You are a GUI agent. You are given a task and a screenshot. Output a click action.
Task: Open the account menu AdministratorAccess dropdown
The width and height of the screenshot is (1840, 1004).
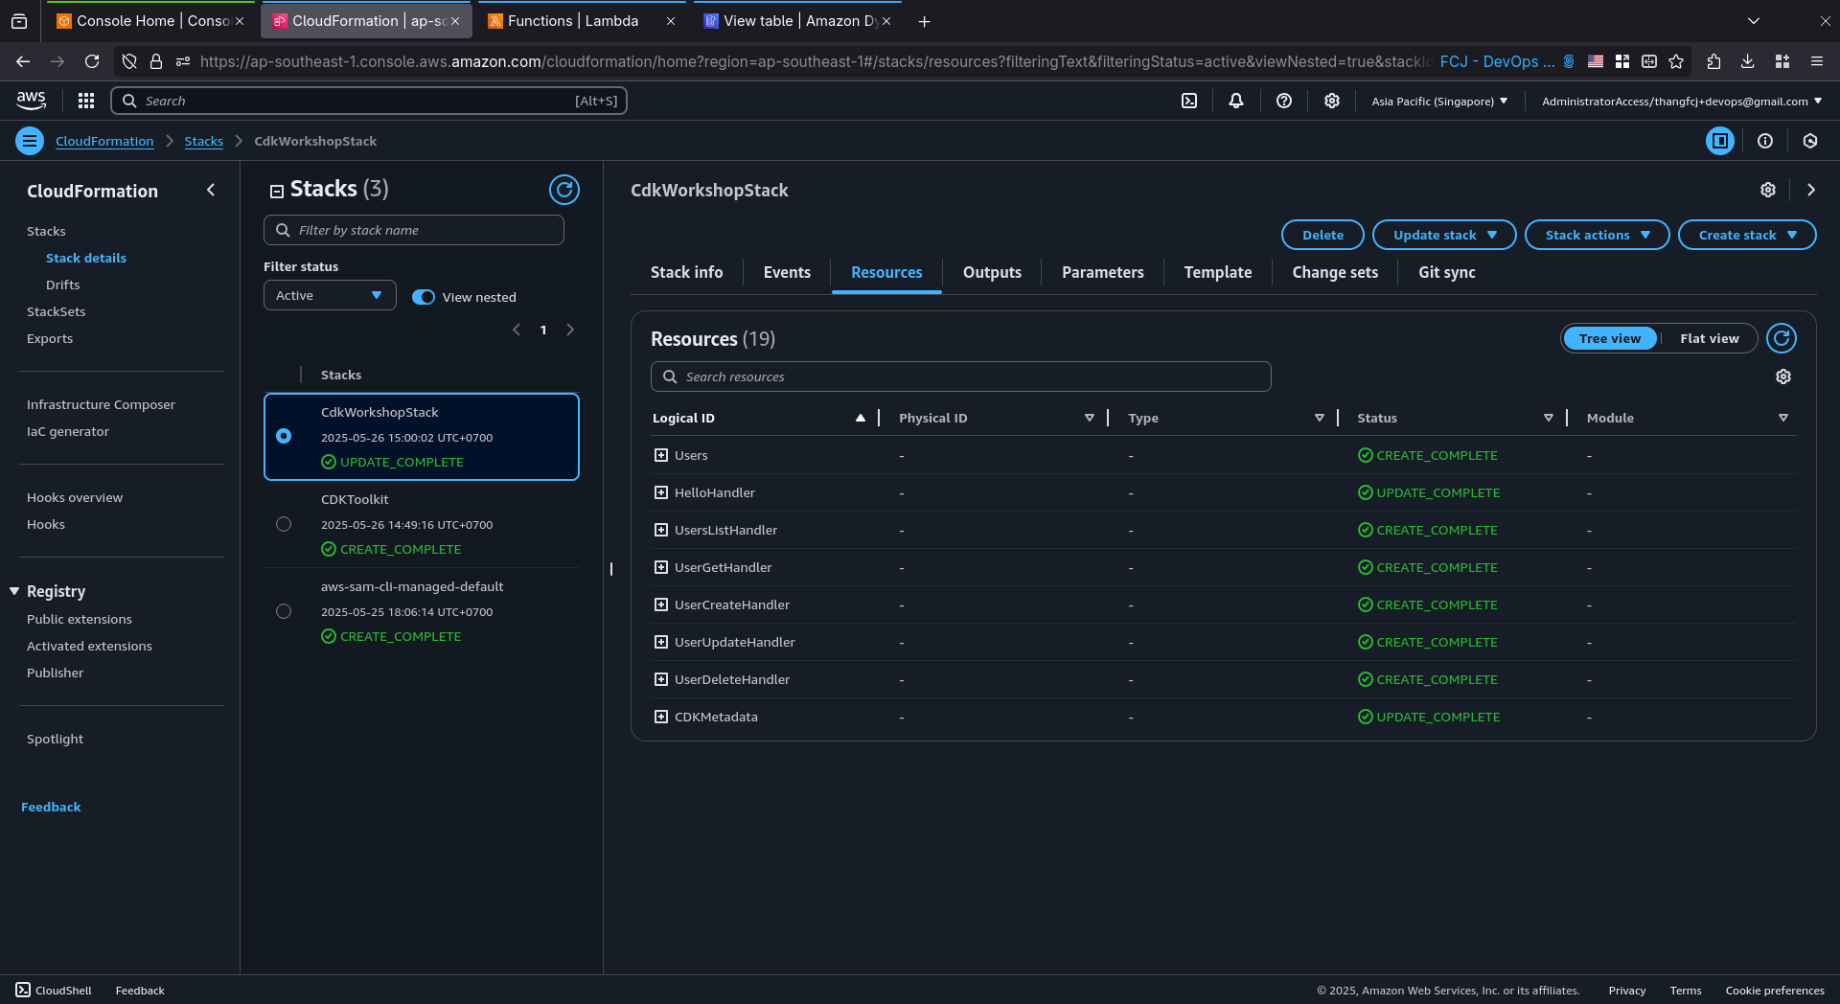1681,101
